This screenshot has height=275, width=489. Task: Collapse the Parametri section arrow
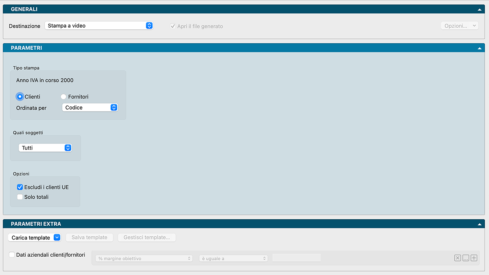click(480, 48)
